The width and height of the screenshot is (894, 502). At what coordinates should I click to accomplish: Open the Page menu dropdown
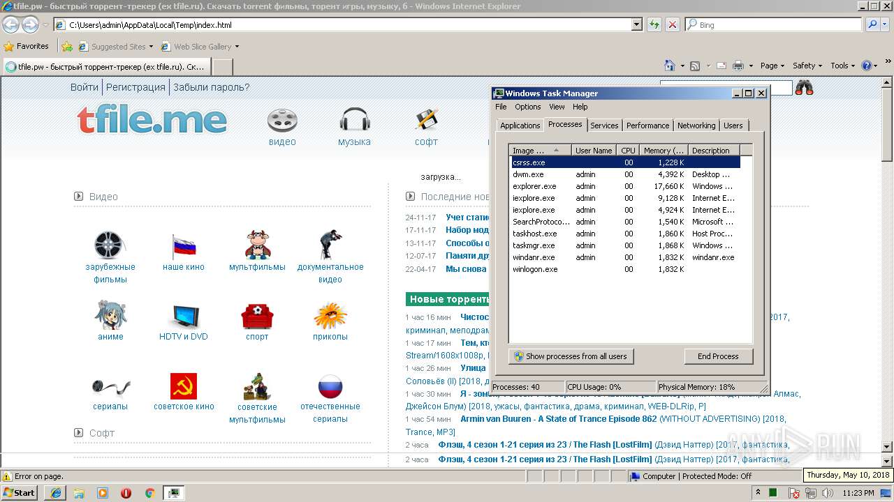772,66
